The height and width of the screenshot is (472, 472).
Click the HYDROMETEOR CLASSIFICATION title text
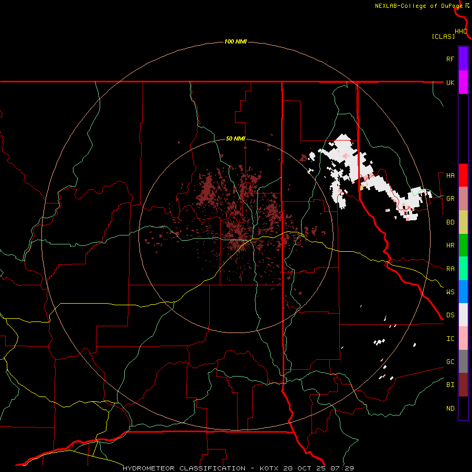tap(184, 468)
